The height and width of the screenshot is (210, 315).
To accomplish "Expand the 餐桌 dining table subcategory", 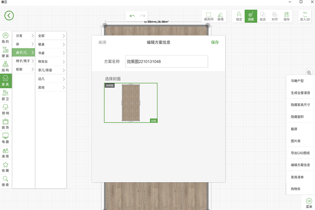I will coord(51,45).
